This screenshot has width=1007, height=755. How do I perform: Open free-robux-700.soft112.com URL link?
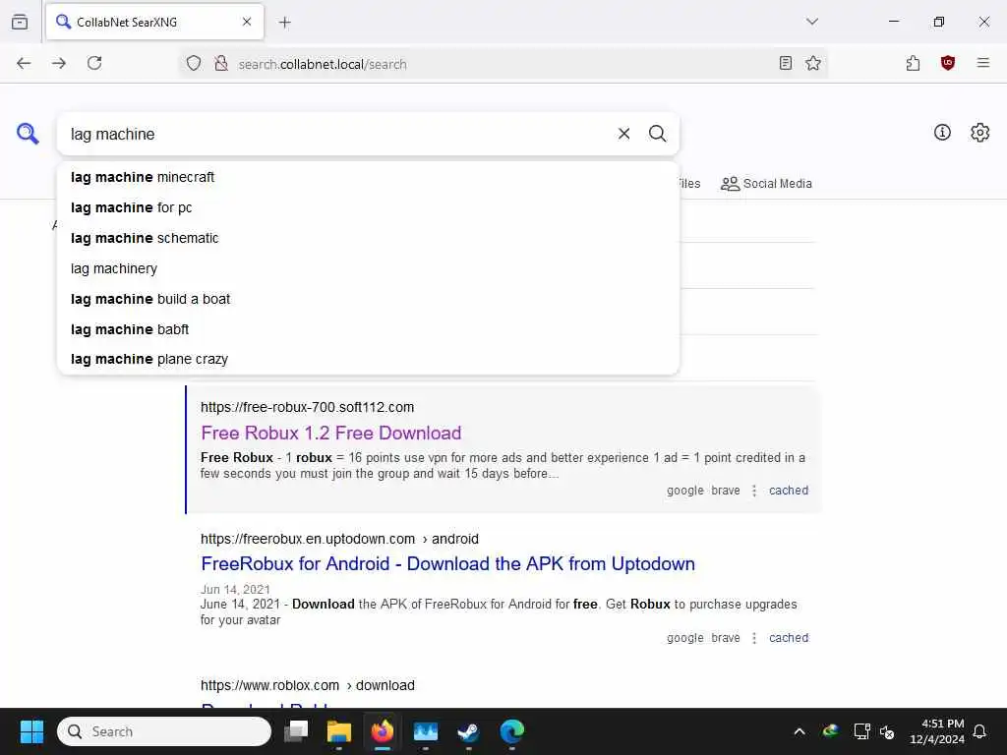point(307,407)
